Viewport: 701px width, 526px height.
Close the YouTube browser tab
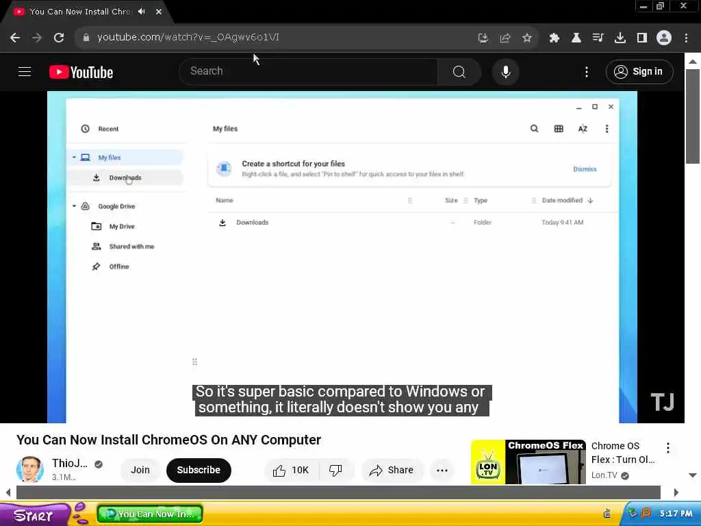pos(159,12)
